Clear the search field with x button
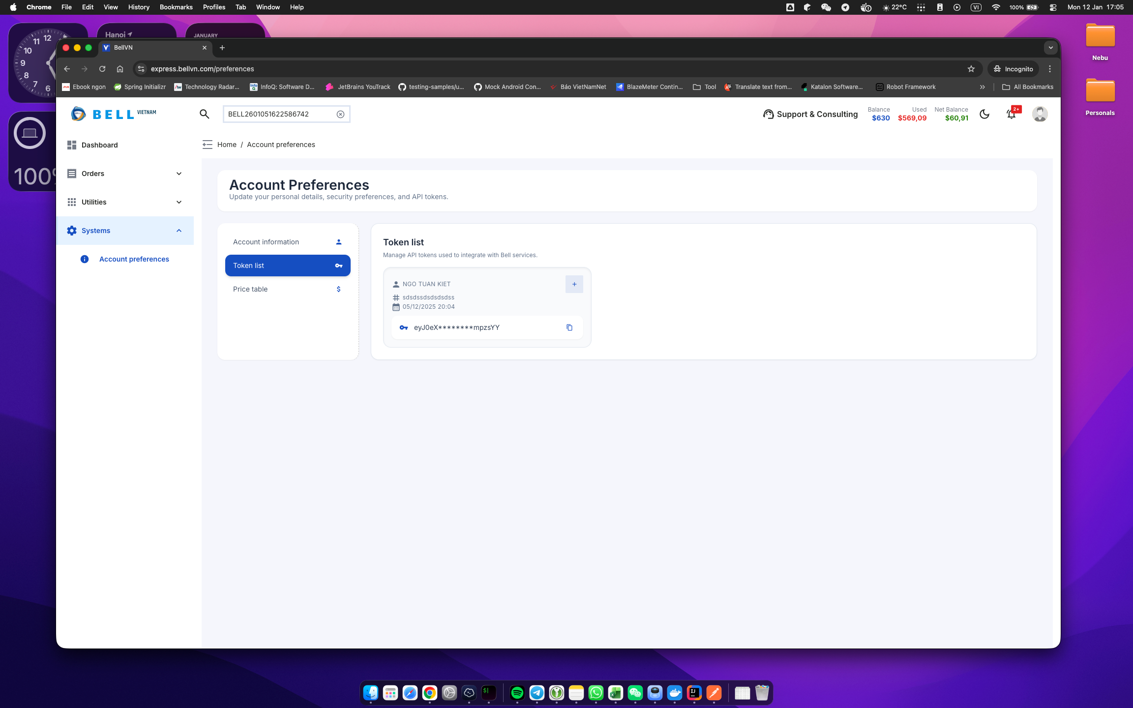1133x708 pixels. click(340, 114)
